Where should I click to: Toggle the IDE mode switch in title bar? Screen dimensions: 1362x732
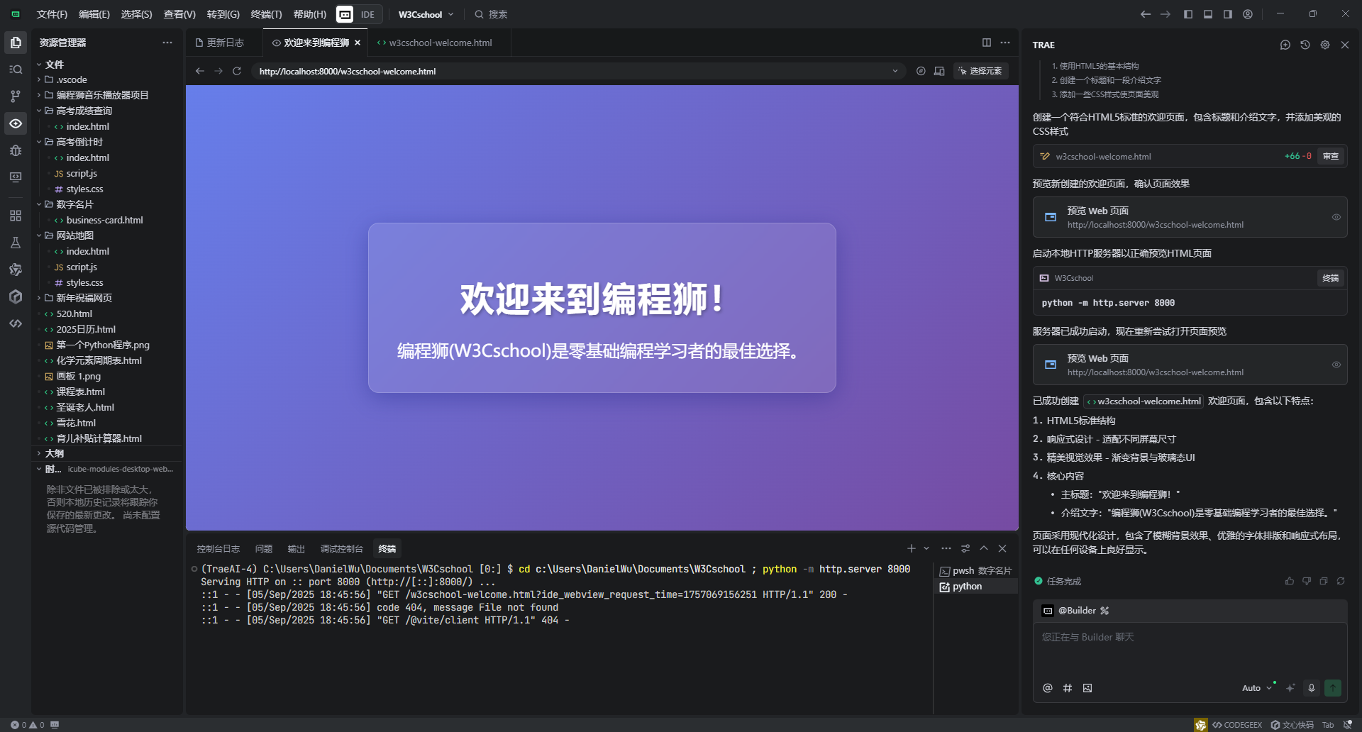click(x=359, y=14)
